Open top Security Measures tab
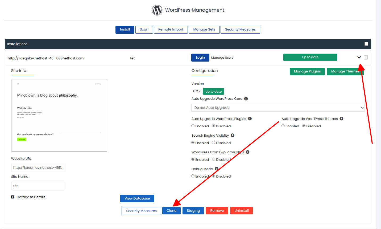381x229 pixels. pos(240,29)
